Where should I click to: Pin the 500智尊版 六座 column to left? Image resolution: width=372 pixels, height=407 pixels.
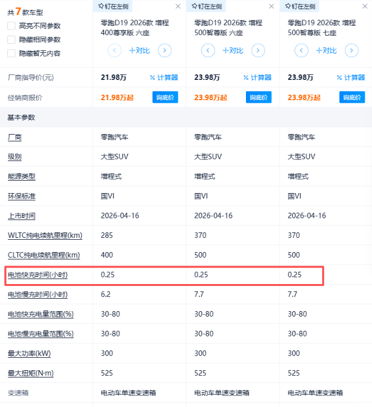tap(207, 6)
